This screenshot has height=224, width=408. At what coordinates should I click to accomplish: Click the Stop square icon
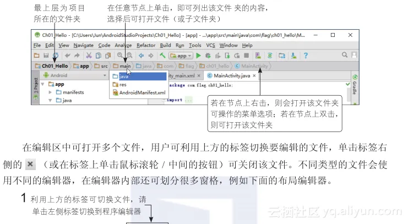pyautogui.click(x=246, y=56)
